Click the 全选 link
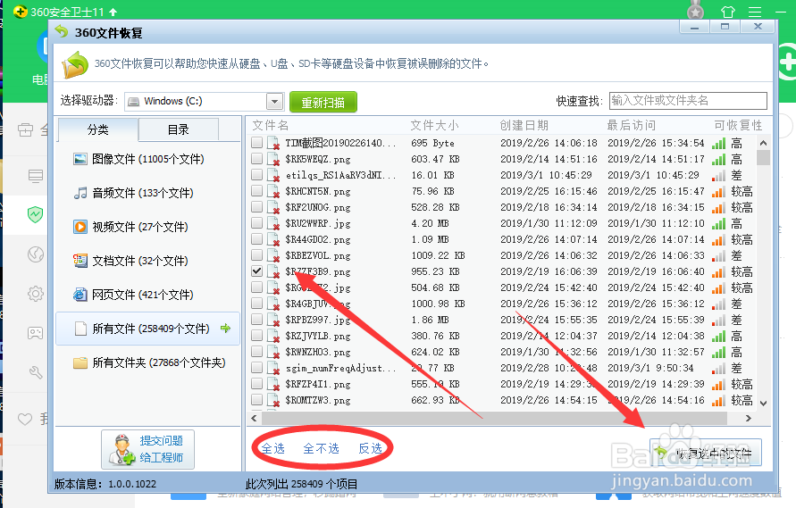 (273, 448)
